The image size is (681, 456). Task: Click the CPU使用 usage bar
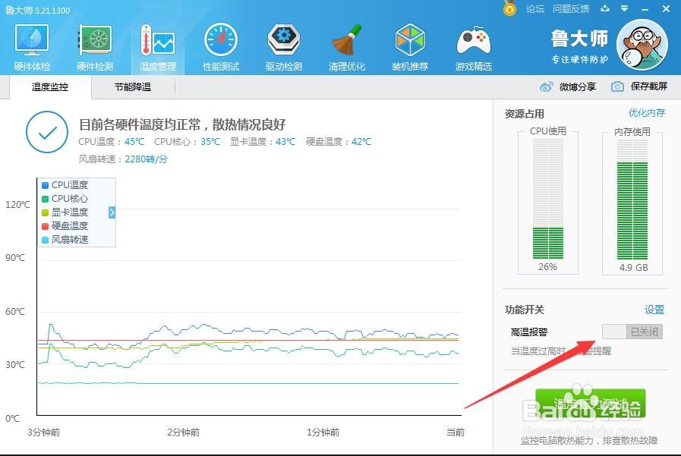(x=548, y=199)
